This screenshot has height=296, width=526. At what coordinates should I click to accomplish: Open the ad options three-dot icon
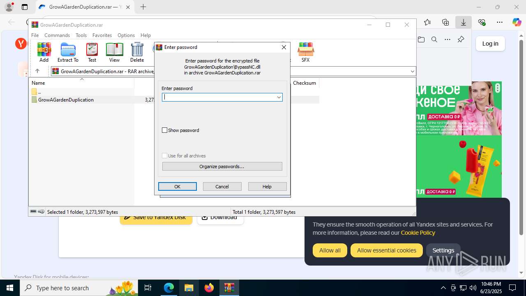498,87
